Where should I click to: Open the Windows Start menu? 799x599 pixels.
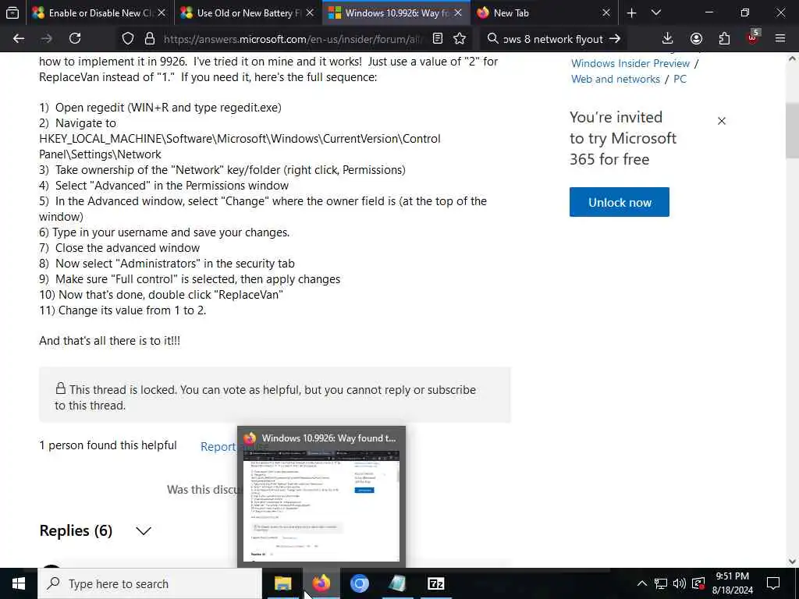[x=19, y=583]
